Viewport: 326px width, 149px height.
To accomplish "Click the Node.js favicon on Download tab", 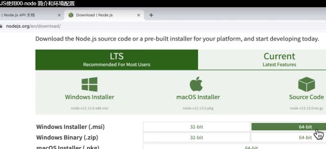I will 71,15.
